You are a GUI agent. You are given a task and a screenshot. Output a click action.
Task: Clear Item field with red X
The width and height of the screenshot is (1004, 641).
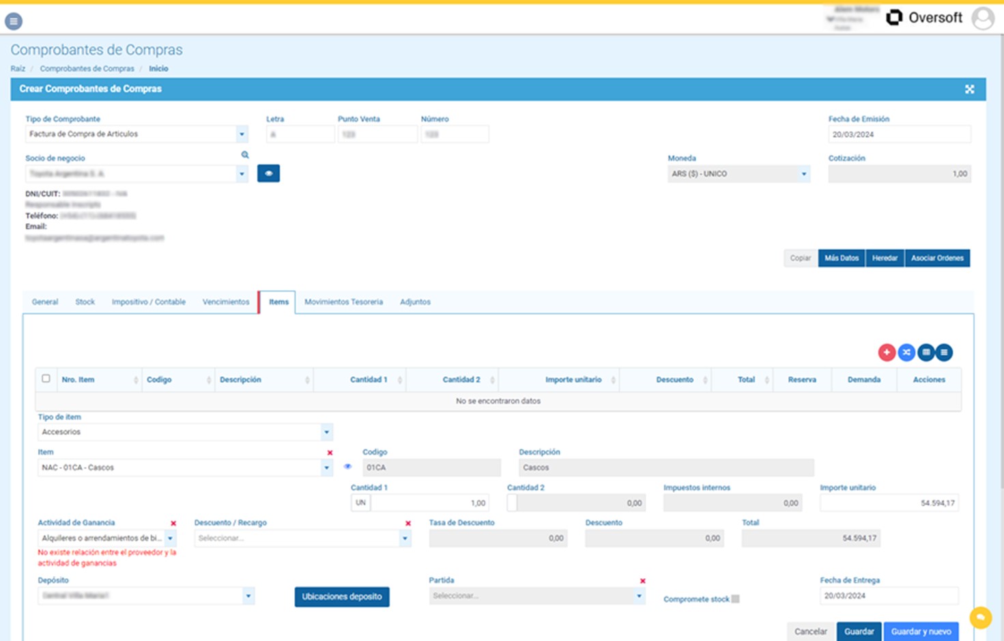tap(330, 453)
